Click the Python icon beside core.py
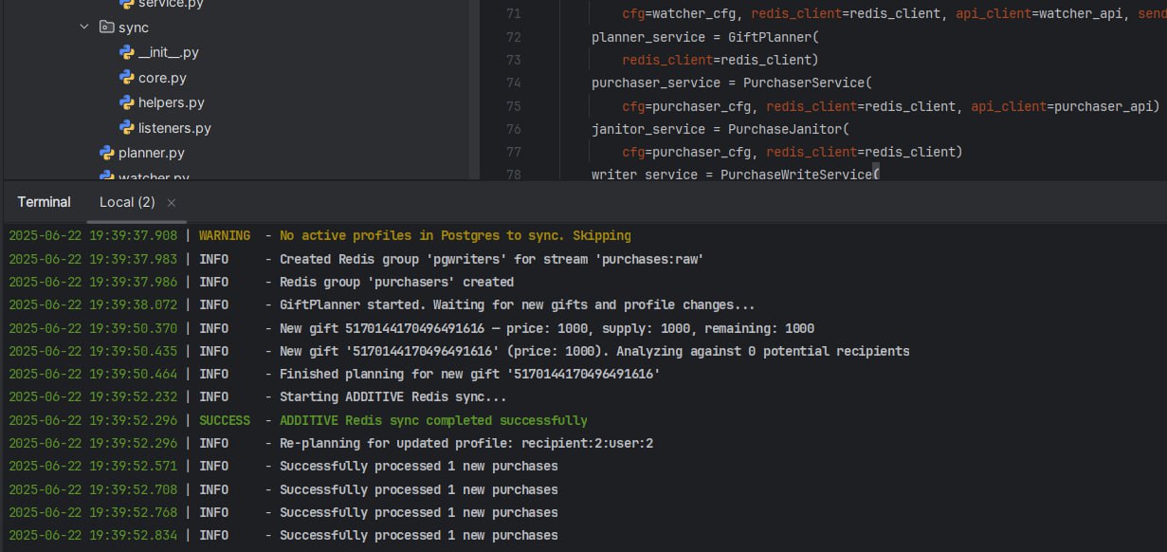This screenshot has height=552, width=1167. point(126,78)
